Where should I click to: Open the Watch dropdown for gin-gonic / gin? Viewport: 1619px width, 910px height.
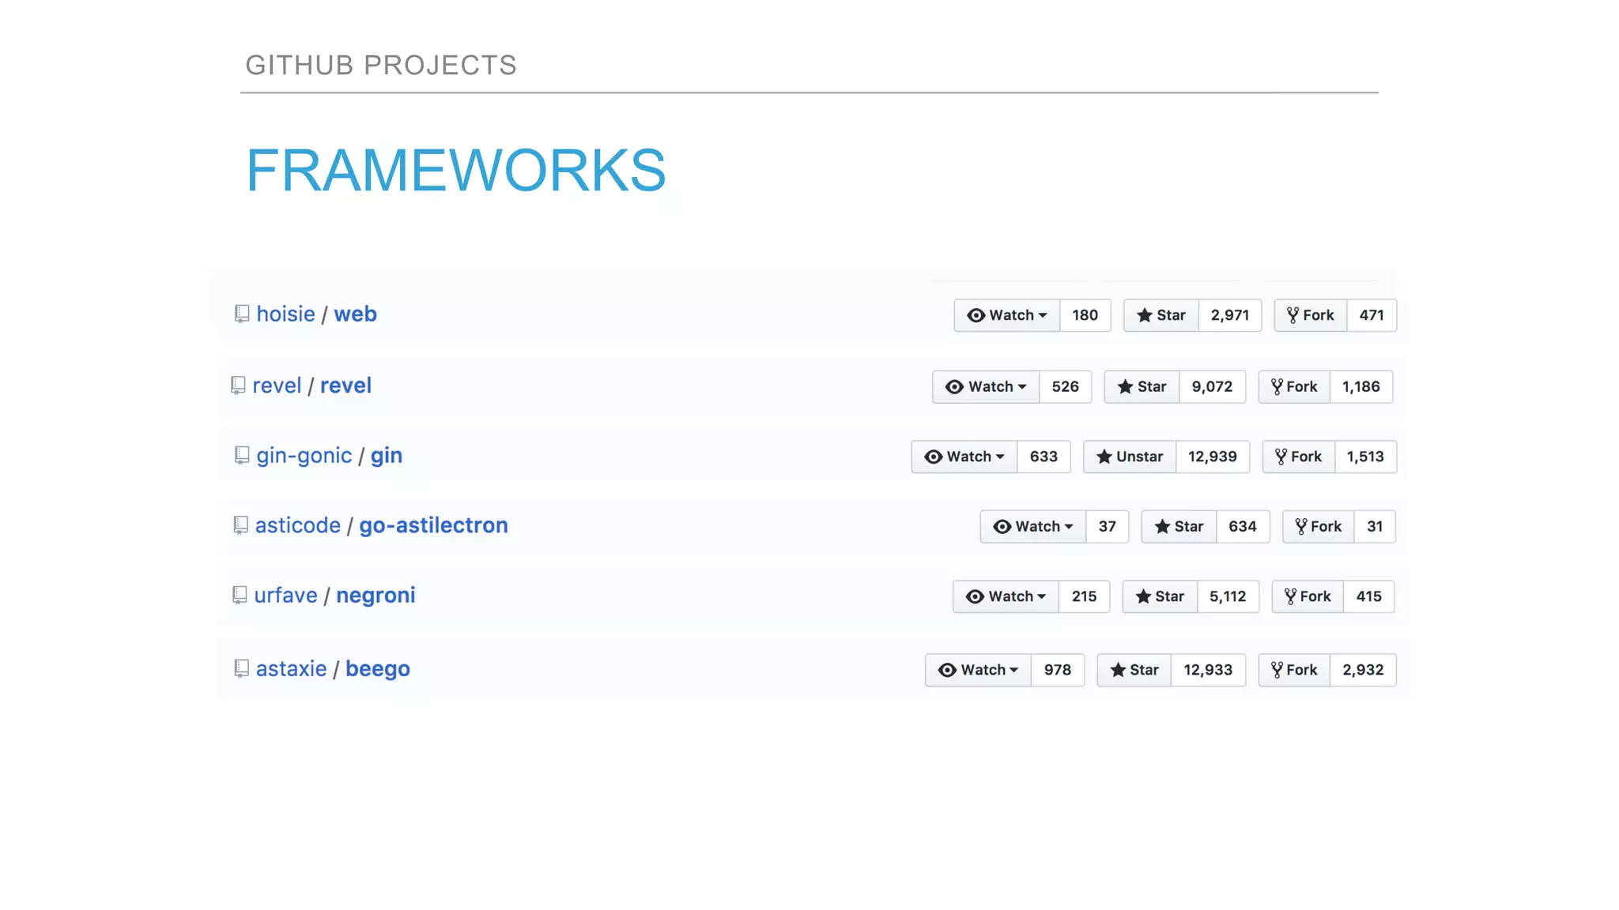point(964,457)
